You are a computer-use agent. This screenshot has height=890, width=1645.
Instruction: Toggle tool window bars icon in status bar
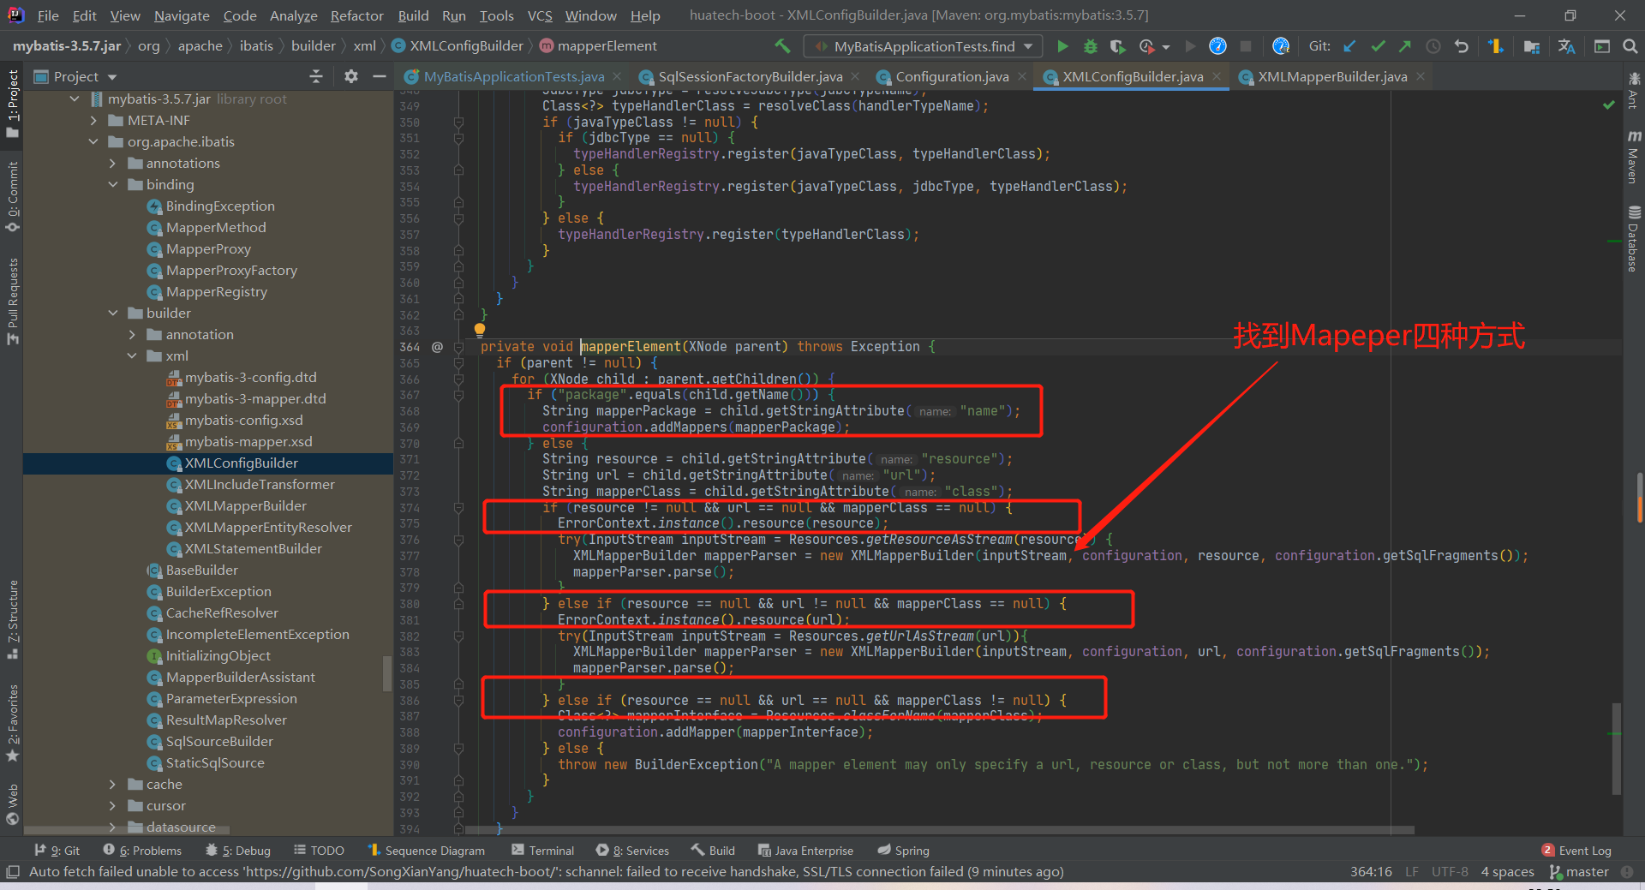point(12,872)
